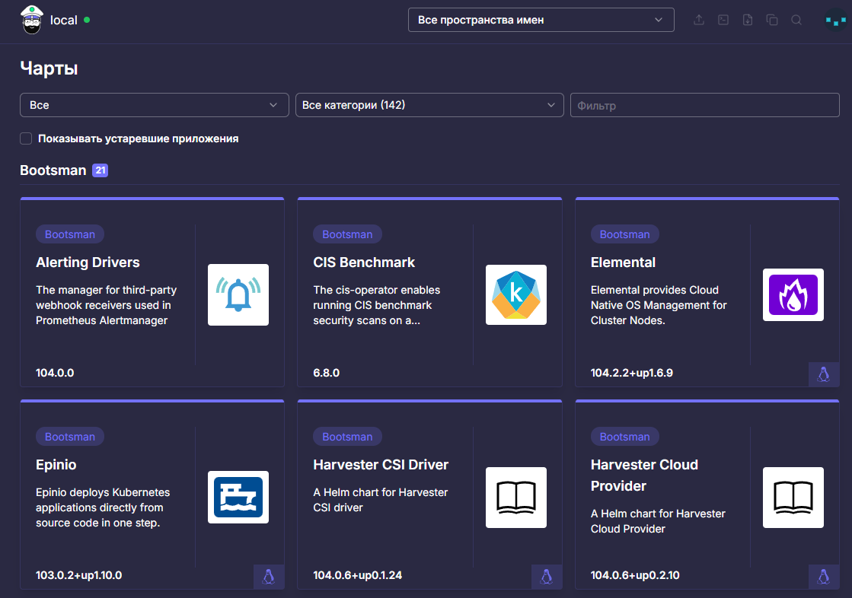The width and height of the screenshot is (852, 598).
Task: Click the Harvester CSI driver description text
Action: tap(381, 500)
